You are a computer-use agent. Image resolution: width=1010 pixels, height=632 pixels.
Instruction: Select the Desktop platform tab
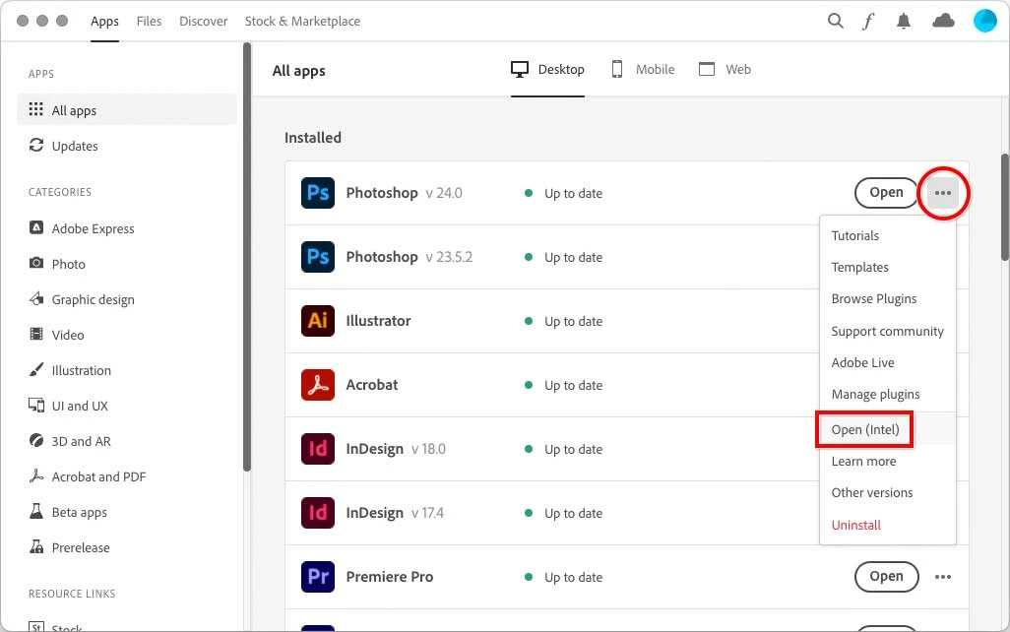[547, 70]
